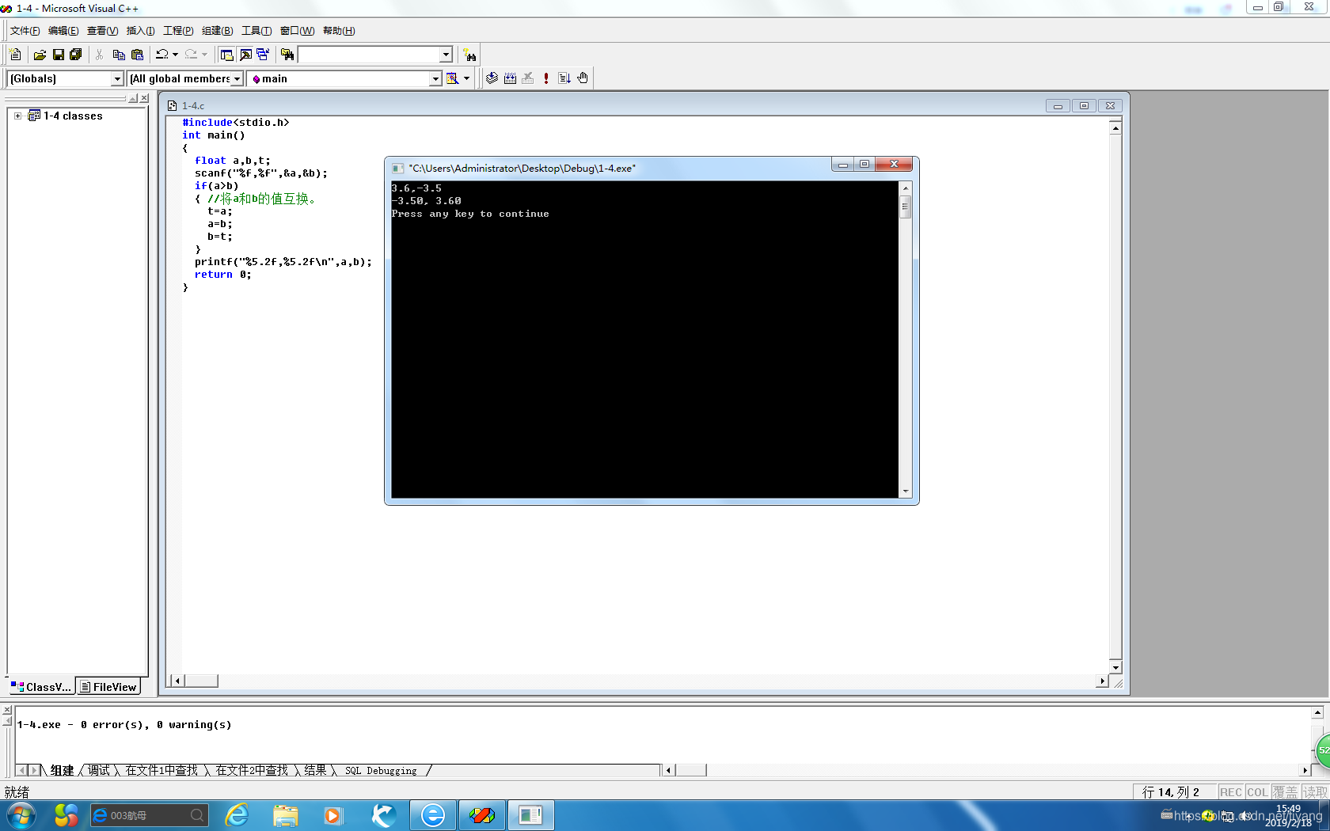
Task: Redo the last undone edit
Action: click(191, 55)
